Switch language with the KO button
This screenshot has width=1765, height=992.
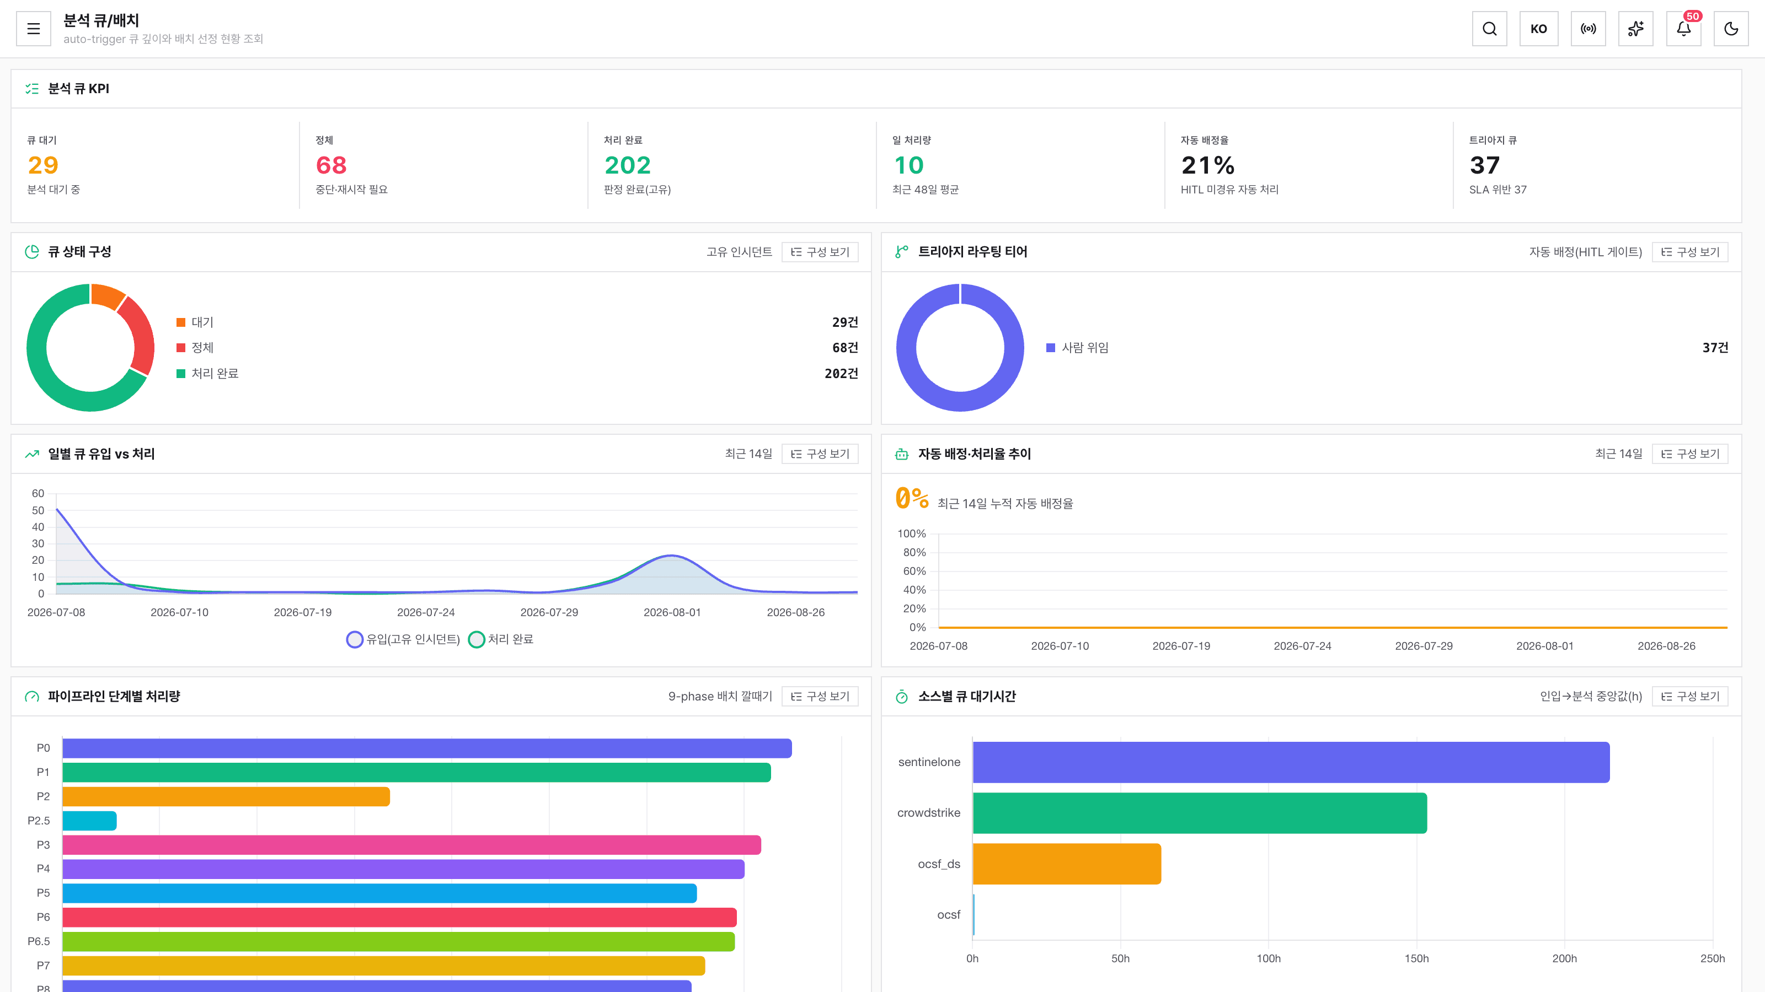tap(1539, 29)
